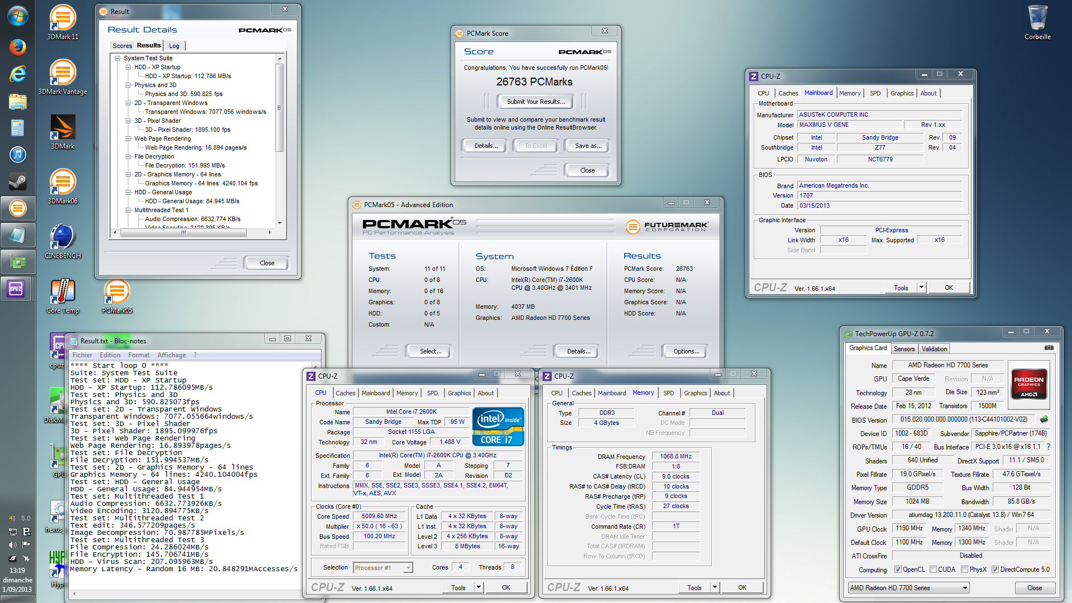Click GPU-Z BIOS save chip icon
The width and height of the screenshot is (1072, 603).
(x=1044, y=419)
